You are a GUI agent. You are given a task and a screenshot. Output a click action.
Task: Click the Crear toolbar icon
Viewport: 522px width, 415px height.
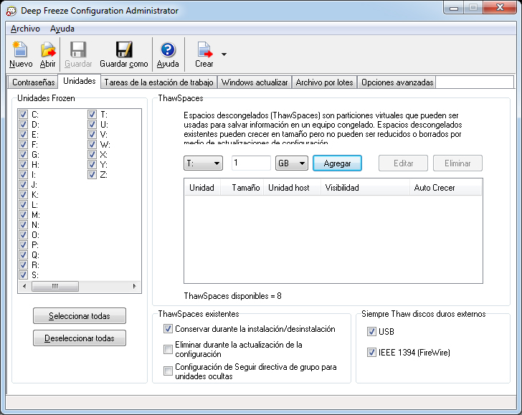pos(204,49)
